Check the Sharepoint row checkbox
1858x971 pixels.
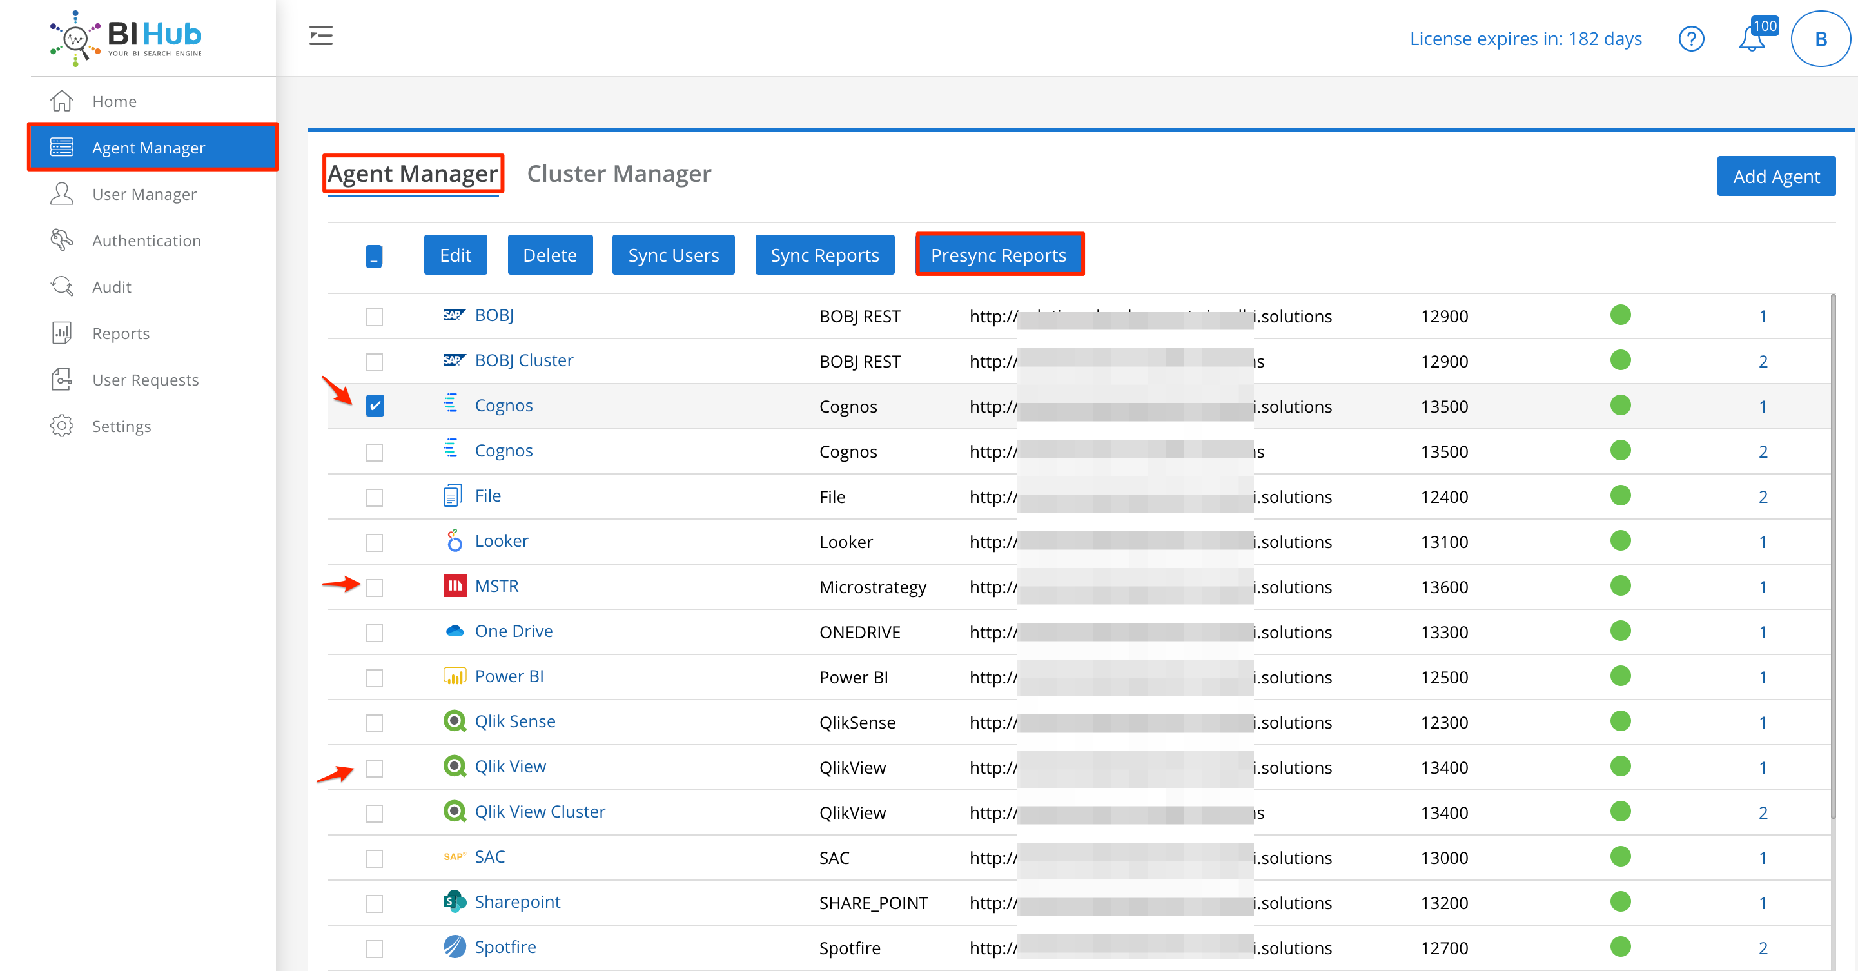[375, 903]
